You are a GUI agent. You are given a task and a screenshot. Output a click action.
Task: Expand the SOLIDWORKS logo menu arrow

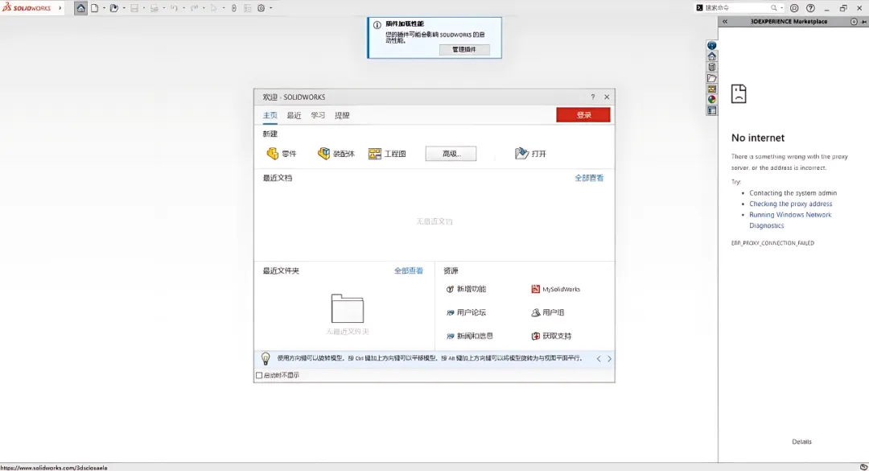click(60, 8)
